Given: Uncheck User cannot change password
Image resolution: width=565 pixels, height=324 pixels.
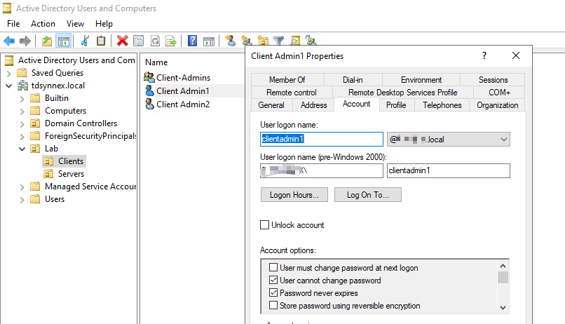Looking at the screenshot, I should 273,280.
